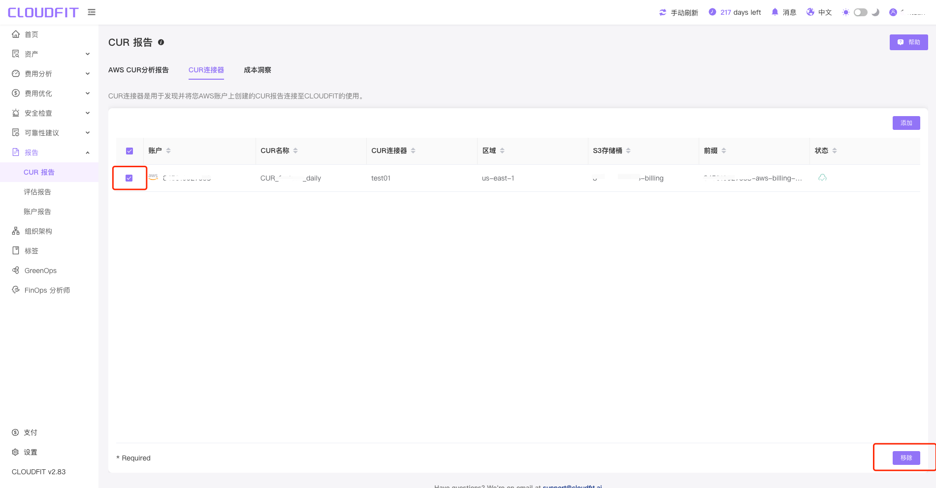Click the AWS logo in the account row
The height and width of the screenshot is (488, 936).
click(153, 177)
